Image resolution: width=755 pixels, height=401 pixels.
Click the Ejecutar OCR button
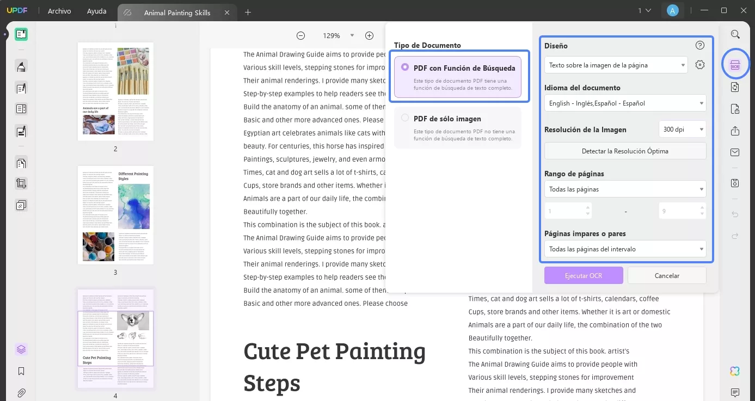tap(584, 275)
